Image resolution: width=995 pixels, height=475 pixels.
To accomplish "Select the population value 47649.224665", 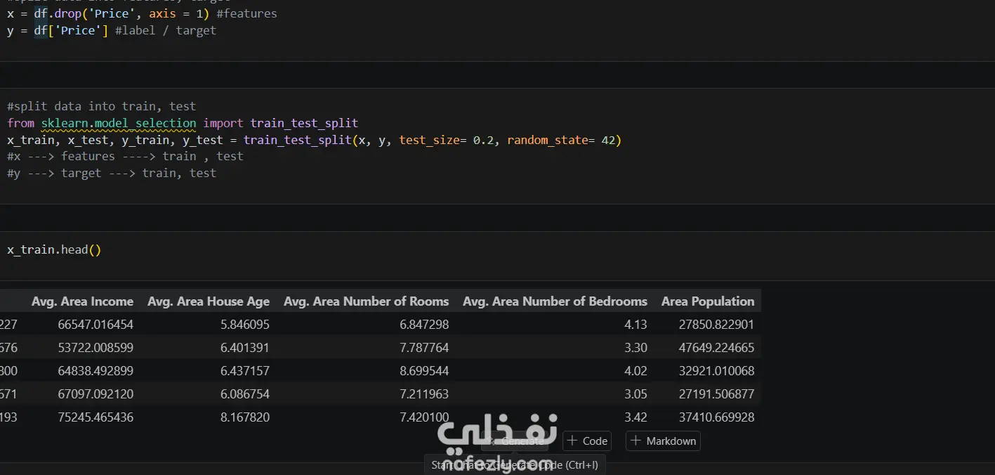I will (x=716, y=348).
